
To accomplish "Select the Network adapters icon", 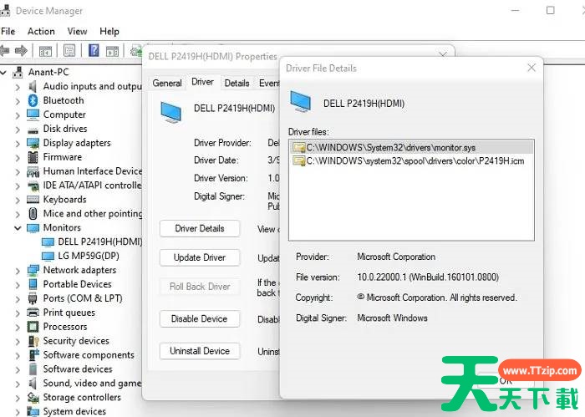I will click(x=33, y=270).
